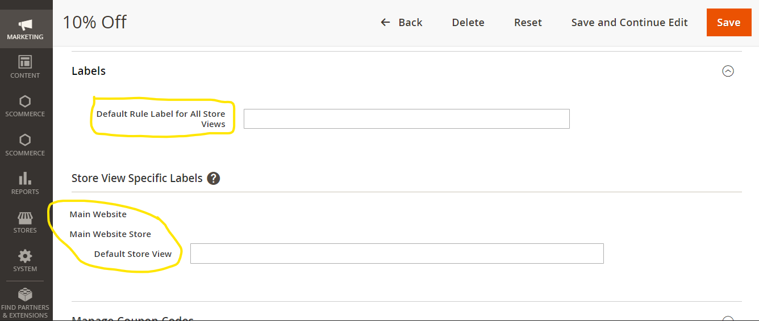Click the SCOMMERCE hexagon icon above Reports
The image size is (759, 321).
(25, 140)
